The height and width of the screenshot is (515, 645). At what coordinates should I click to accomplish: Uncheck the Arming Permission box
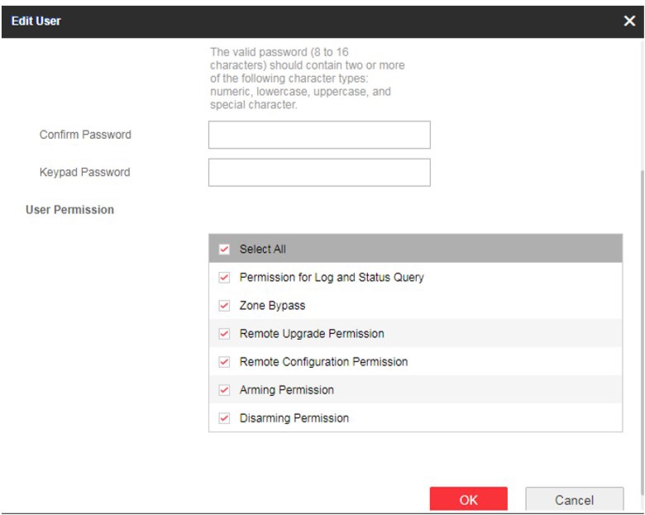pos(224,390)
